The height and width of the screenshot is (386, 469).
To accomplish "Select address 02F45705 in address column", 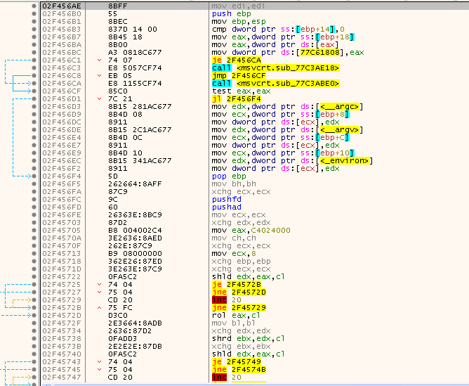I will pyautogui.click(x=61, y=231).
